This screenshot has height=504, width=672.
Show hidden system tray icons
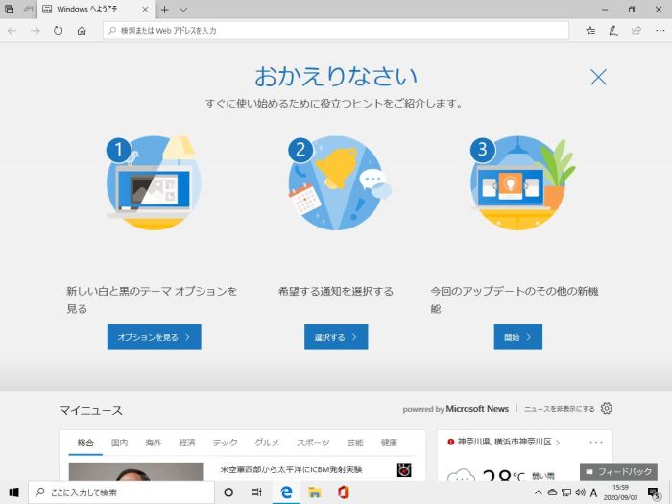click(x=538, y=492)
